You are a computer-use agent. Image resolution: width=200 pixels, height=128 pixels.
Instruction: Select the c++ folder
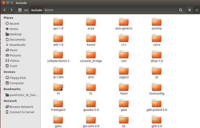pos(124,40)
